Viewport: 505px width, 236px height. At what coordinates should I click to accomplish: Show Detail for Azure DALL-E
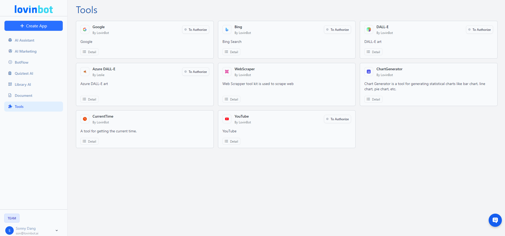click(89, 99)
